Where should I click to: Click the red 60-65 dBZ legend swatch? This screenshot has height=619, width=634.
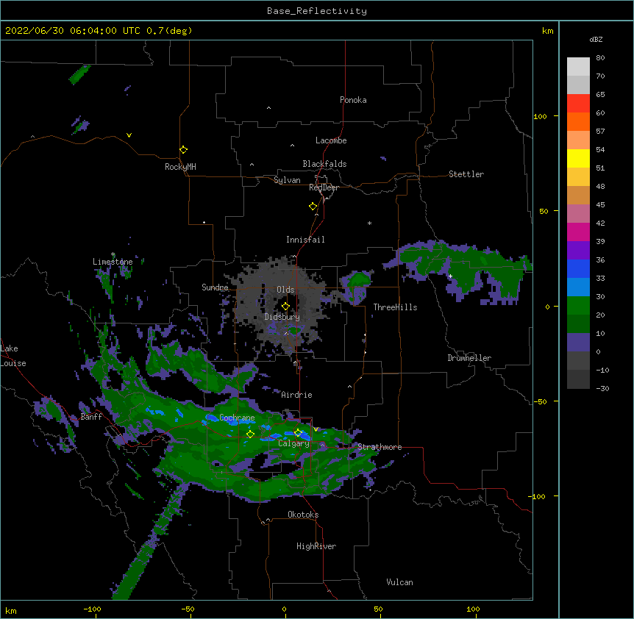click(578, 104)
